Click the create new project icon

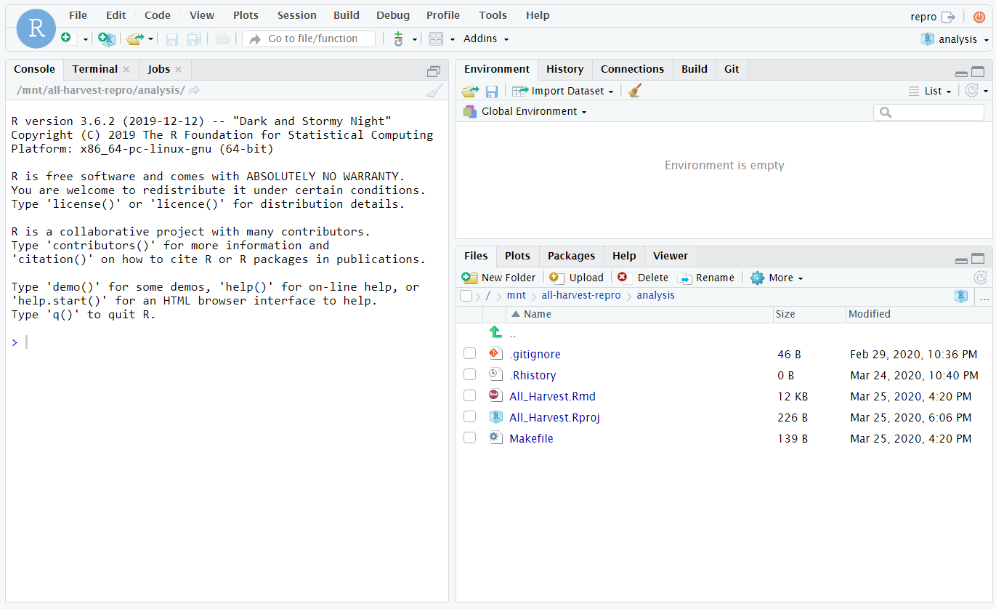(x=107, y=39)
